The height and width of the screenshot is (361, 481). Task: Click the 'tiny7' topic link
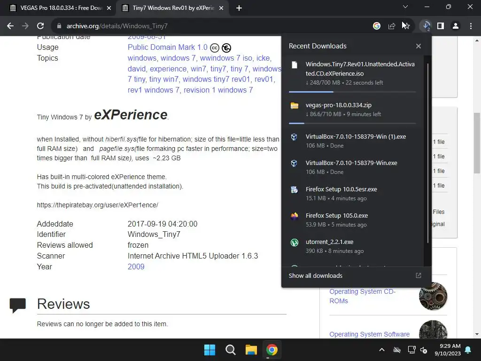point(218,69)
